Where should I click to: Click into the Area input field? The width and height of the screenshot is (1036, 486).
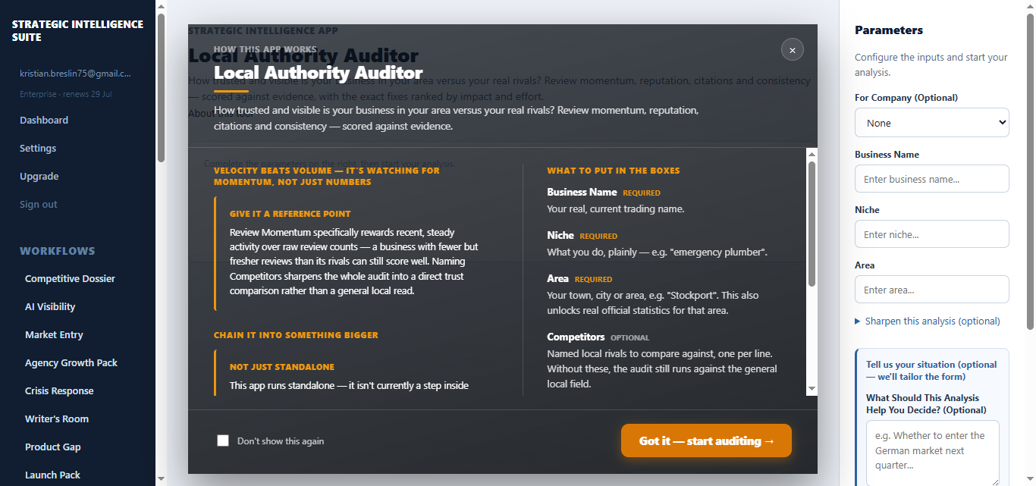[932, 290]
